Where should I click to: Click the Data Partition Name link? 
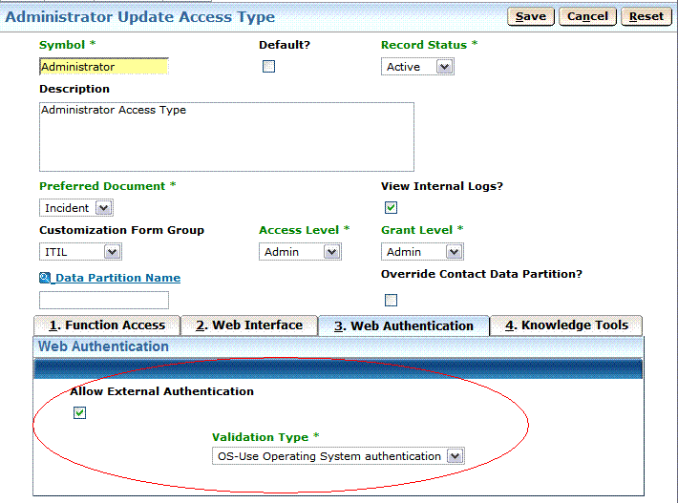point(117,278)
